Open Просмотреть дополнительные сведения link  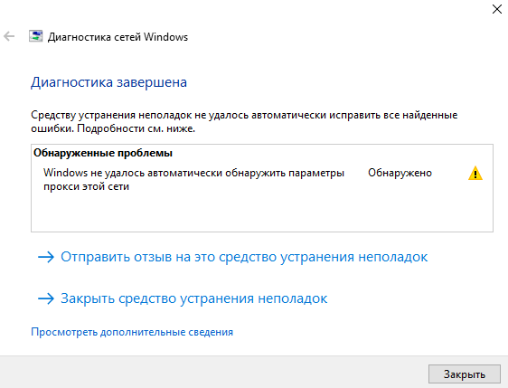click(132, 332)
